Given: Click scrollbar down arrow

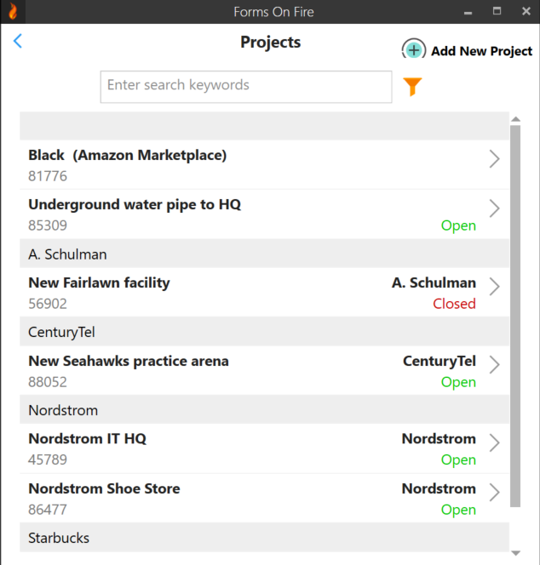Looking at the screenshot, I should click(516, 553).
